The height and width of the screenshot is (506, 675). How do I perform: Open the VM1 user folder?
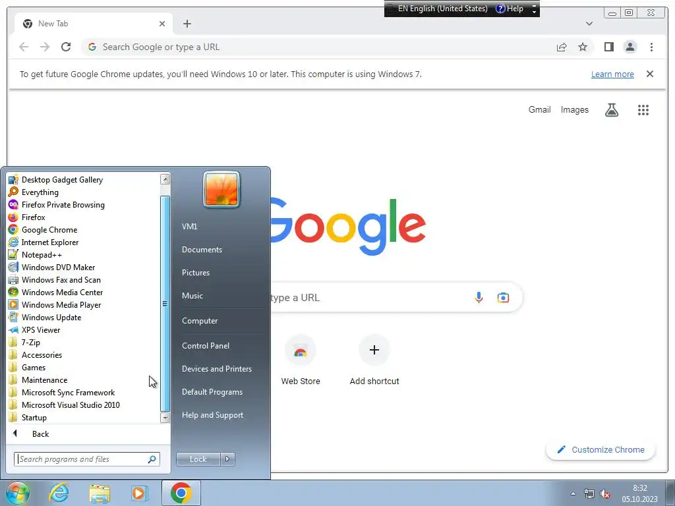pyautogui.click(x=189, y=227)
